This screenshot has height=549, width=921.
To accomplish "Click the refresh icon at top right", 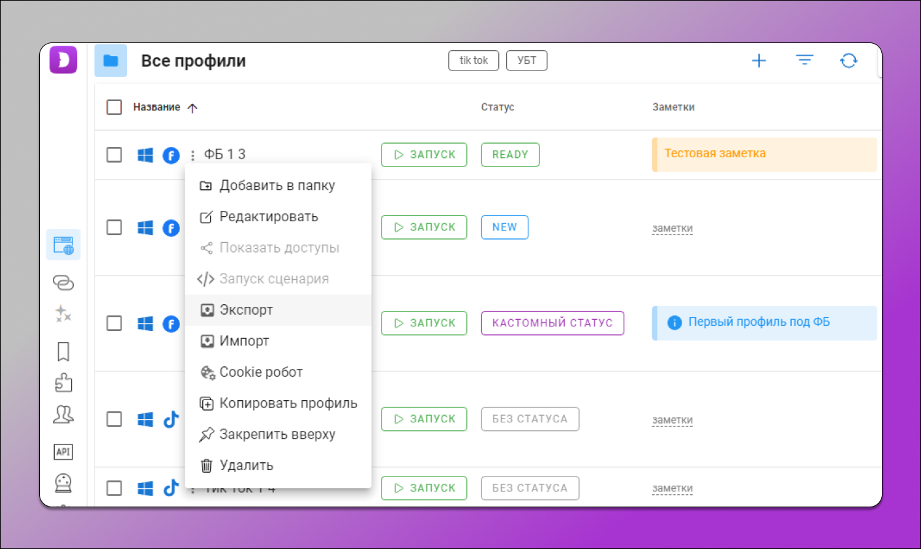I will tap(849, 60).
